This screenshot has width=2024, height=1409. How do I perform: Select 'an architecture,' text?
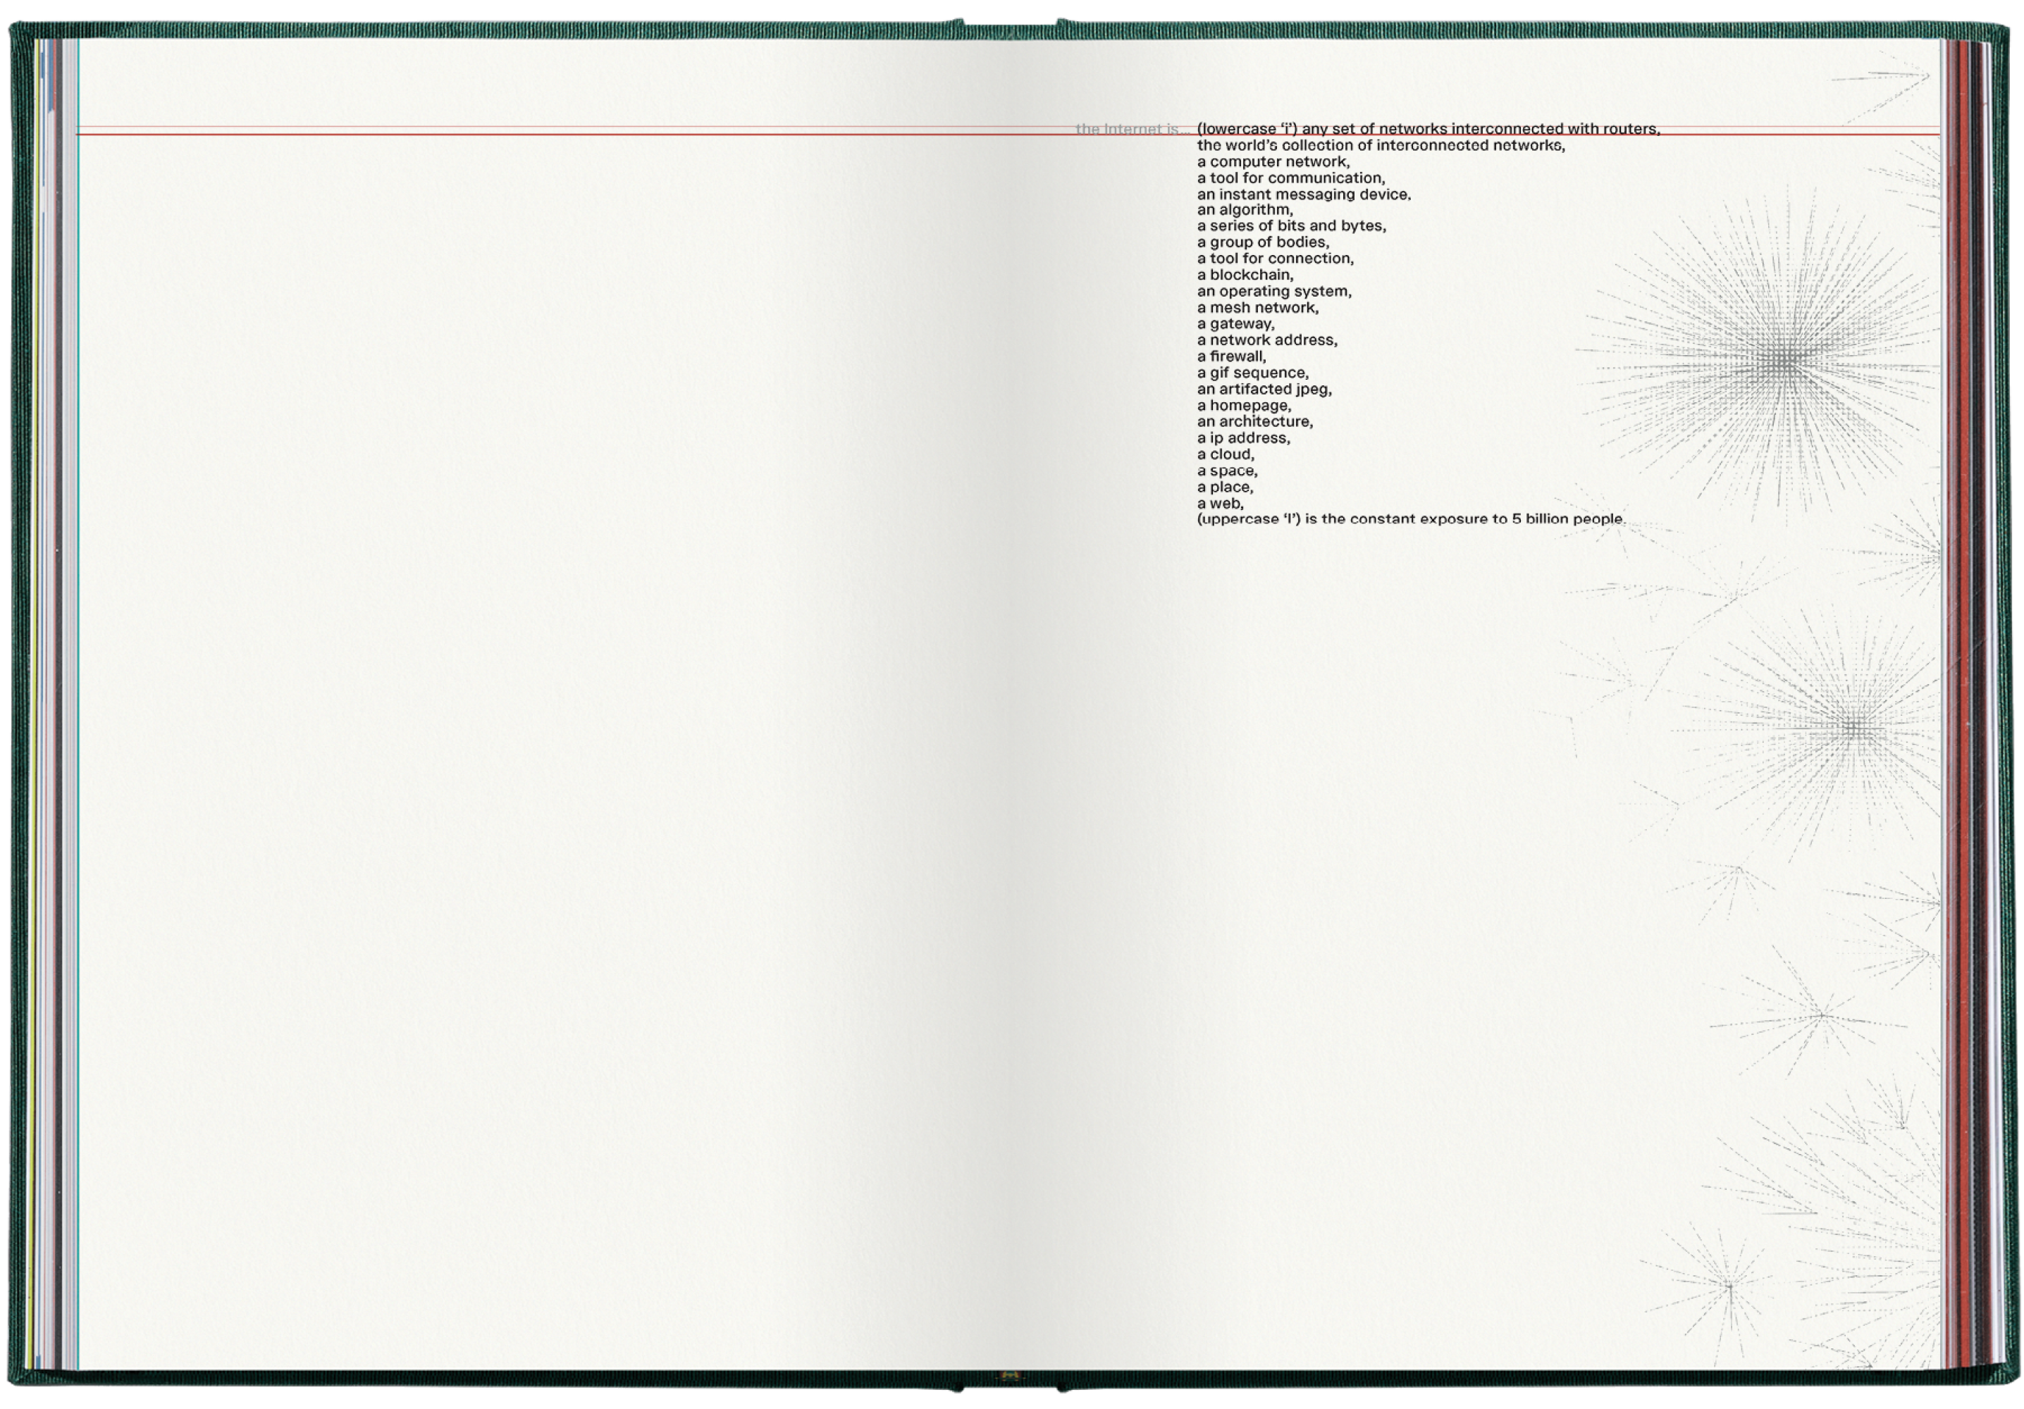point(1254,422)
